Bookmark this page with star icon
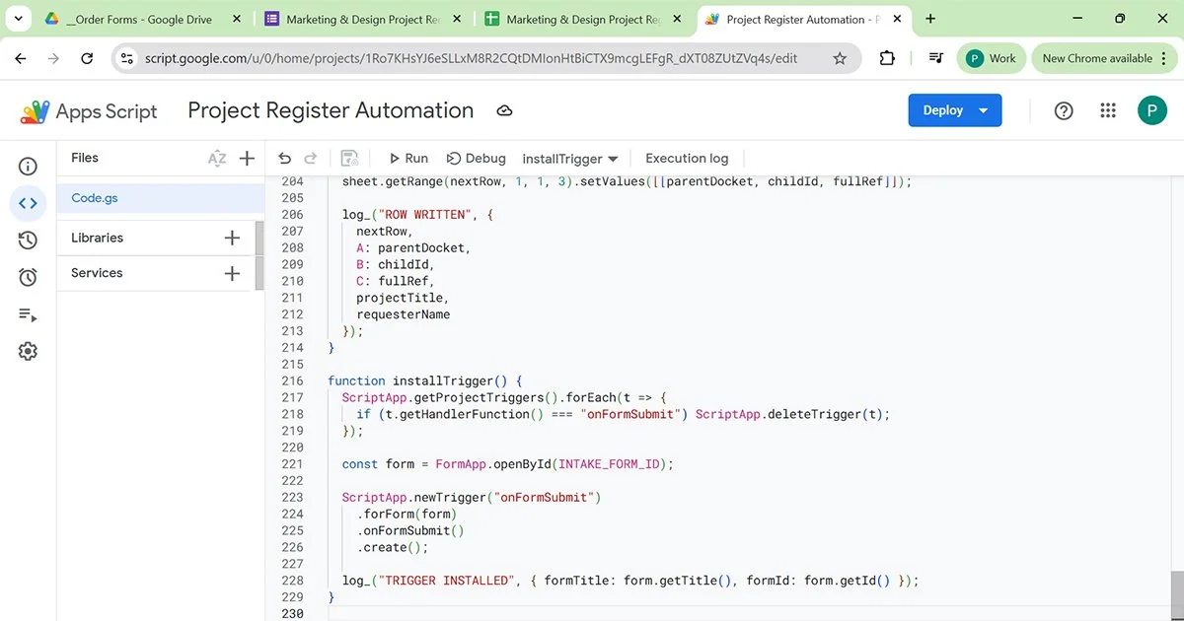 point(840,58)
